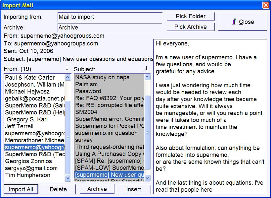The height and width of the screenshot is (198, 271).
Task: Select sender Paul & Kate Carter
Action: pyautogui.click(x=30, y=78)
